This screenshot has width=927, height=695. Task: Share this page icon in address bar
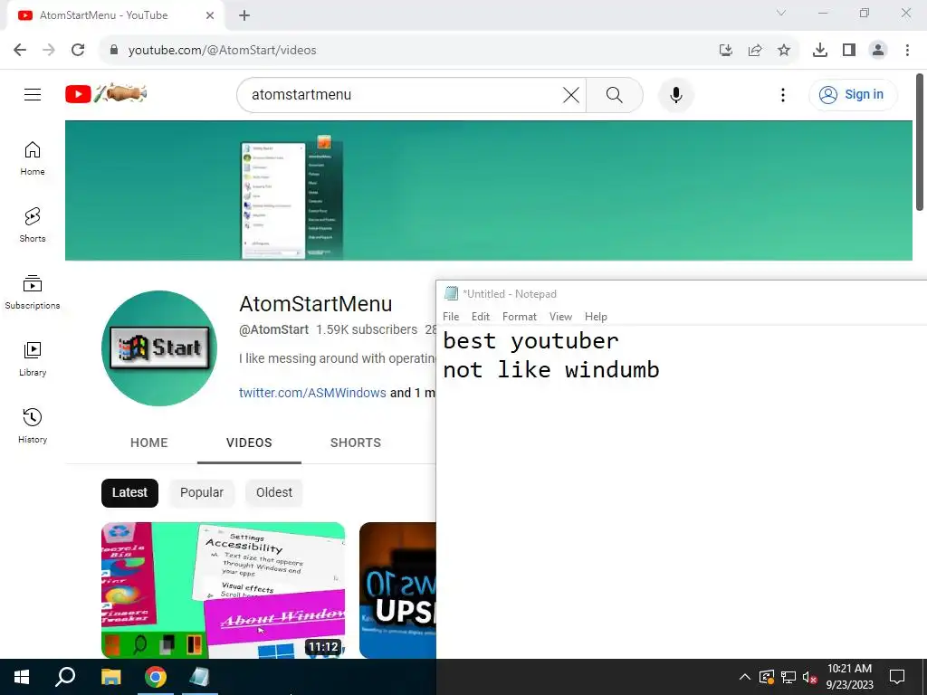point(755,50)
